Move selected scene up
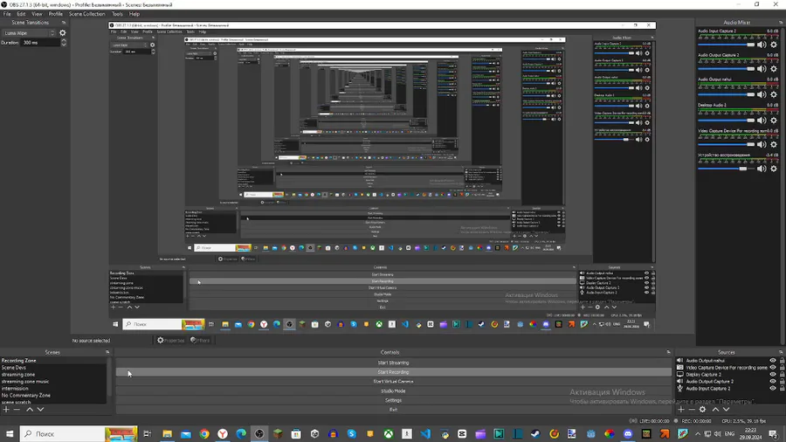 (x=30, y=410)
